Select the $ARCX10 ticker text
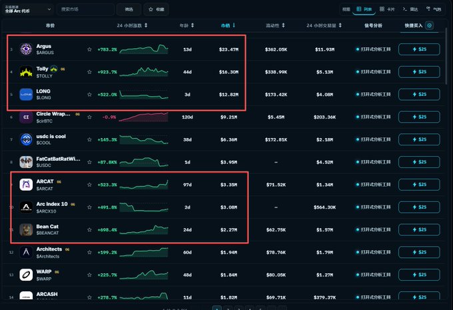453x310 pixels. point(46,211)
